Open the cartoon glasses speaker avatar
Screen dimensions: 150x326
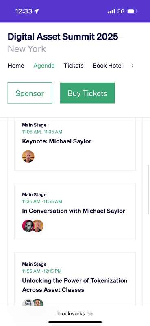27,303
